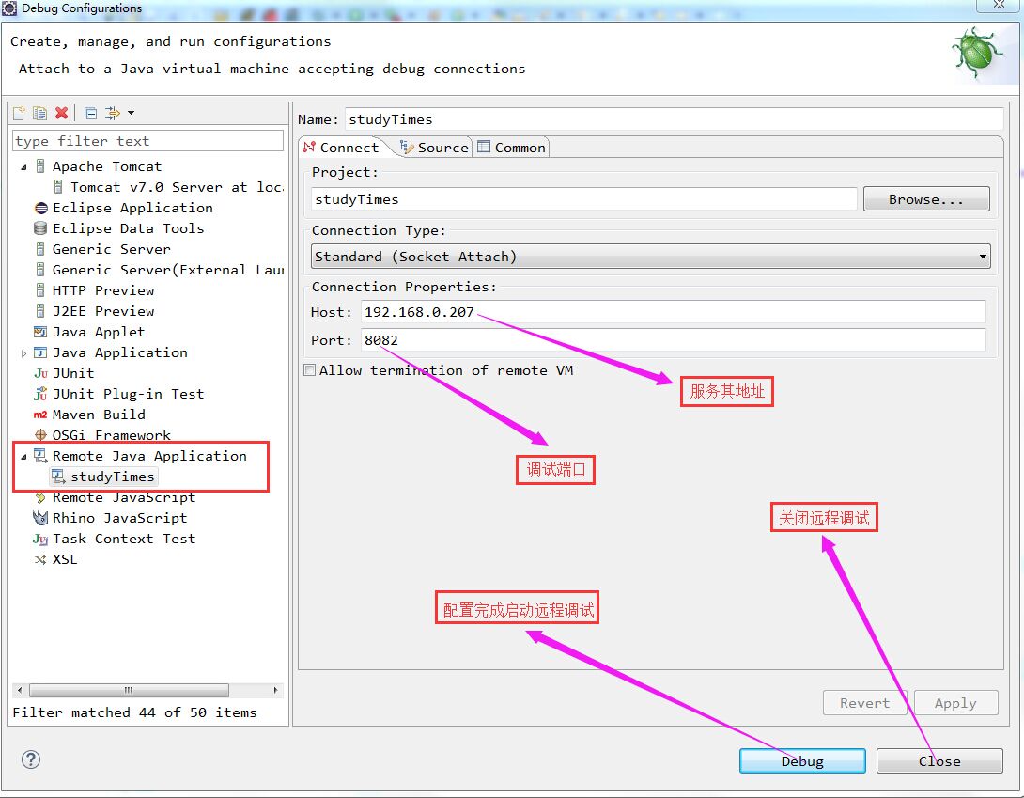Click the Revert button
The image size is (1024, 798).
pos(864,703)
